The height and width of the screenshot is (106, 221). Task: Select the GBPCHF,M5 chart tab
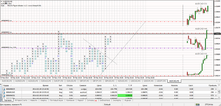[x=84, y=81]
